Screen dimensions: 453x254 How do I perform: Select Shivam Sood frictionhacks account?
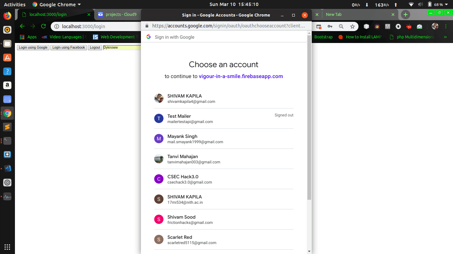coord(224,219)
